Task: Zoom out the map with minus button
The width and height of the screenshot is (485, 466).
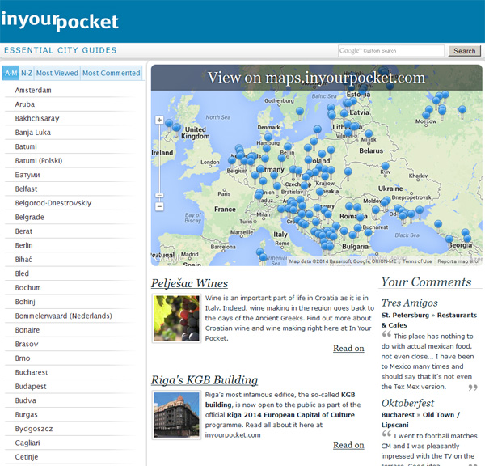Action: point(159,206)
